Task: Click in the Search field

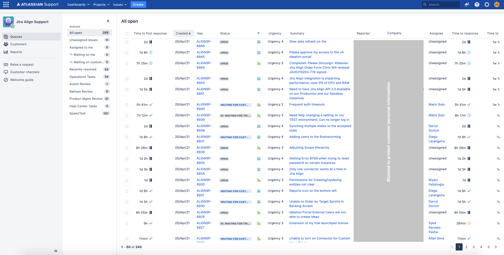Action: [x=440, y=4]
